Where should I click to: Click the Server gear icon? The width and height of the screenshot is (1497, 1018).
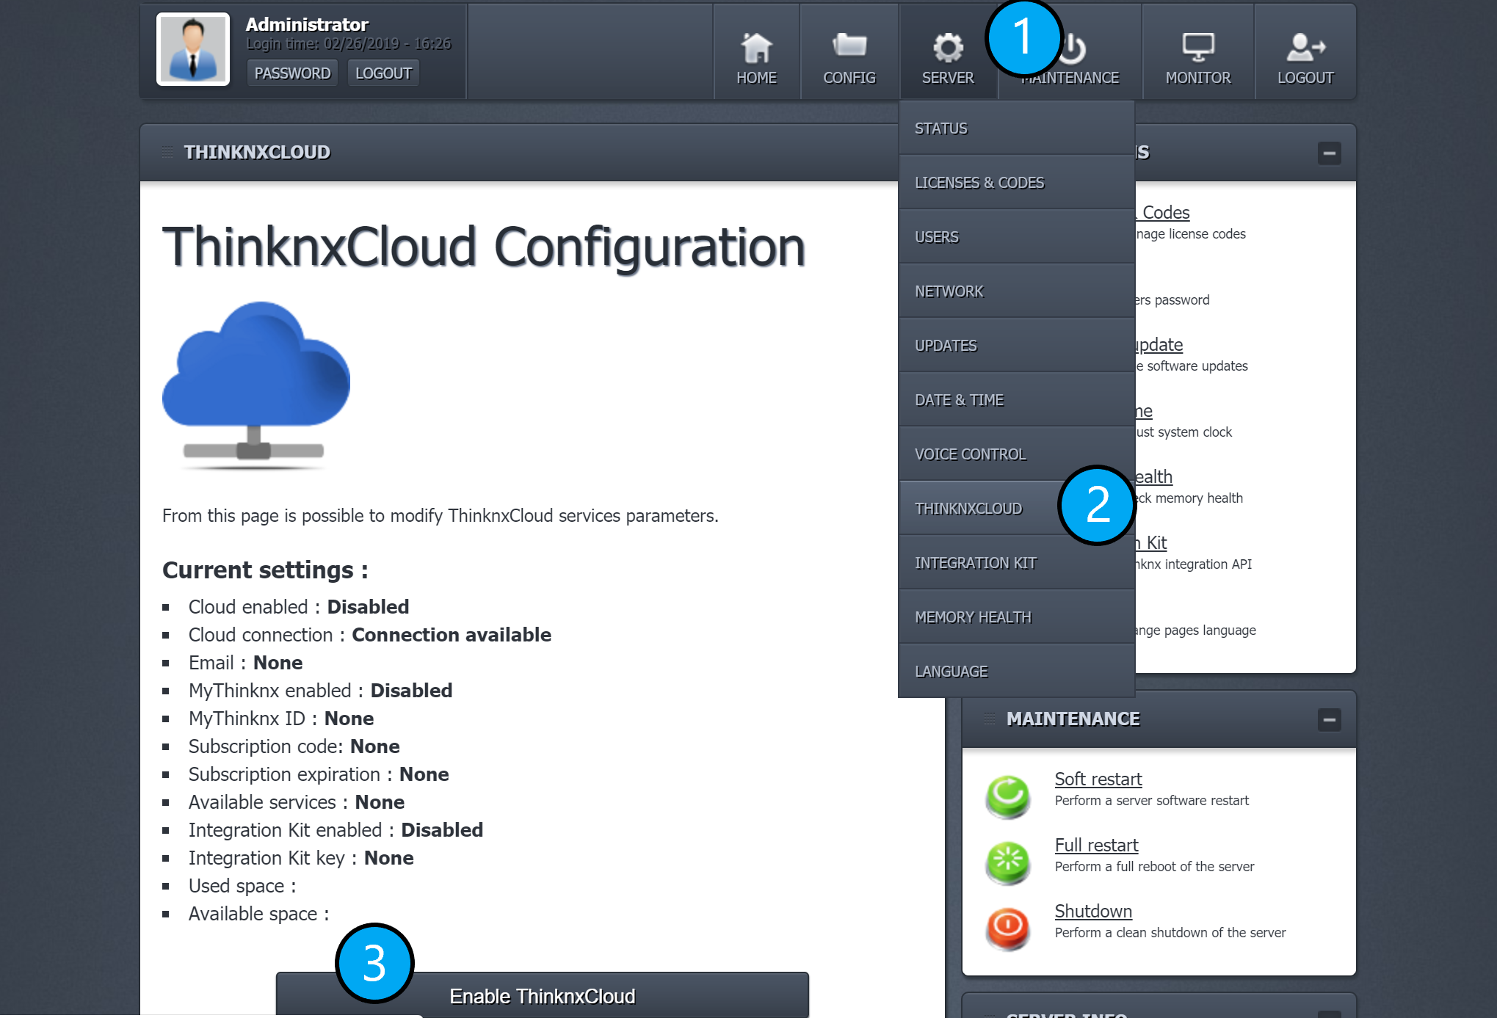(x=947, y=48)
